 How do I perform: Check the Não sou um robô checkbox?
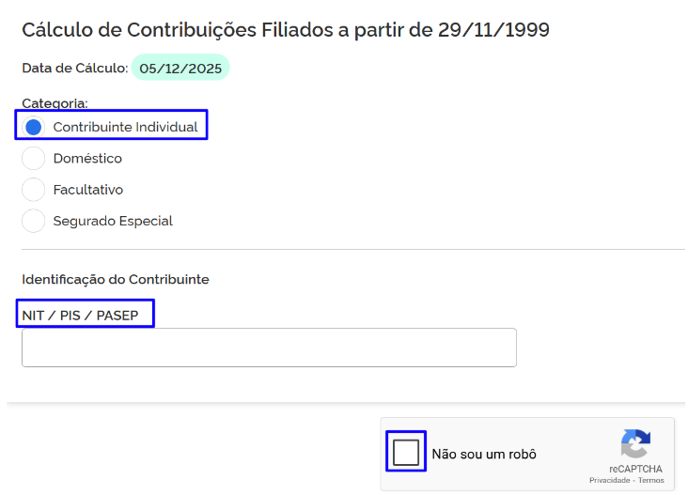click(406, 453)
